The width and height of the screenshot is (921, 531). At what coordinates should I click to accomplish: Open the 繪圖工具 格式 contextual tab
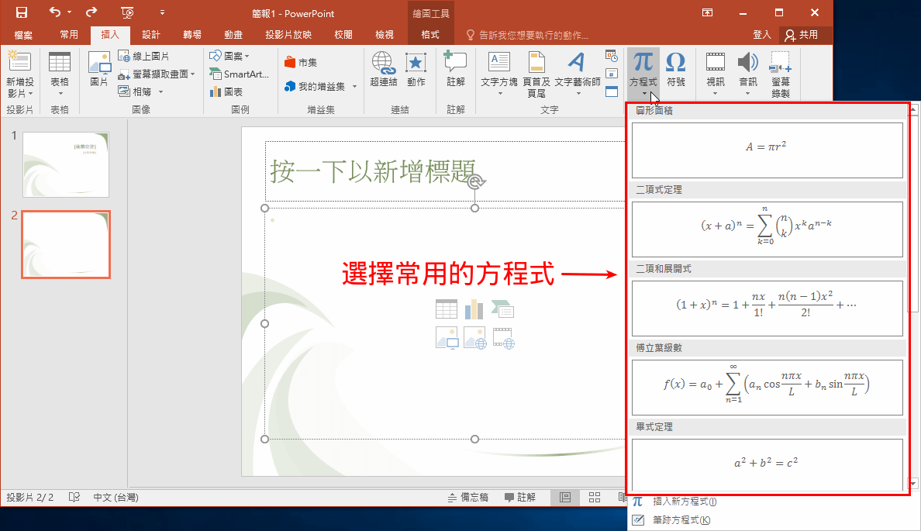[431, 33]
